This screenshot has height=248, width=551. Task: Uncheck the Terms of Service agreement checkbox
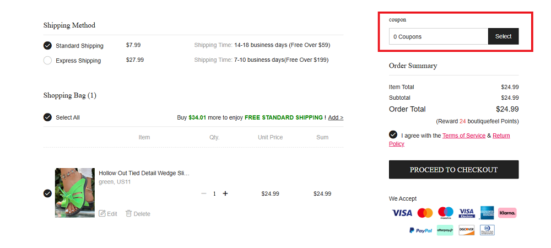(x=393, y=135)
